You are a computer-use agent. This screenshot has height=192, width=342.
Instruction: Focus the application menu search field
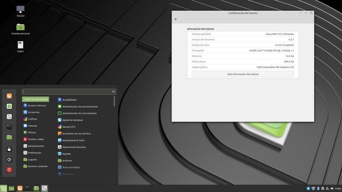(x=69, y=92)
